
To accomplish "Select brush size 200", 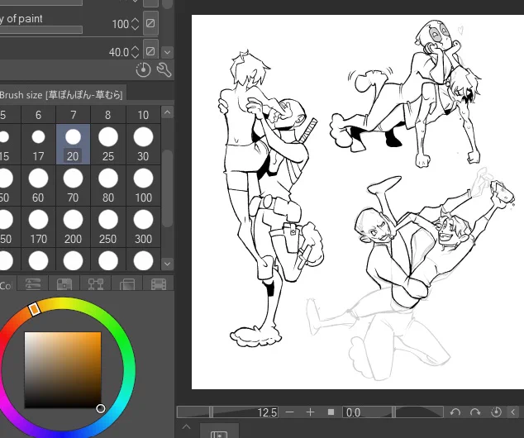I will [x=73, y=227].
